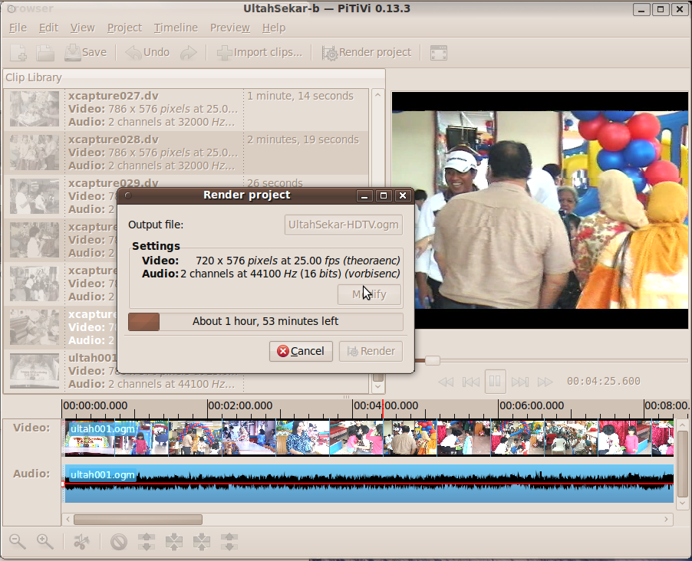Click the fast-forward playback button

[545, 382]
